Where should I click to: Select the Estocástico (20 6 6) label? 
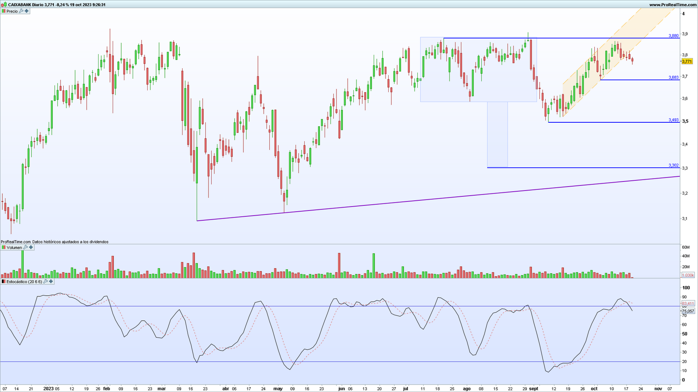coord(24,282)
